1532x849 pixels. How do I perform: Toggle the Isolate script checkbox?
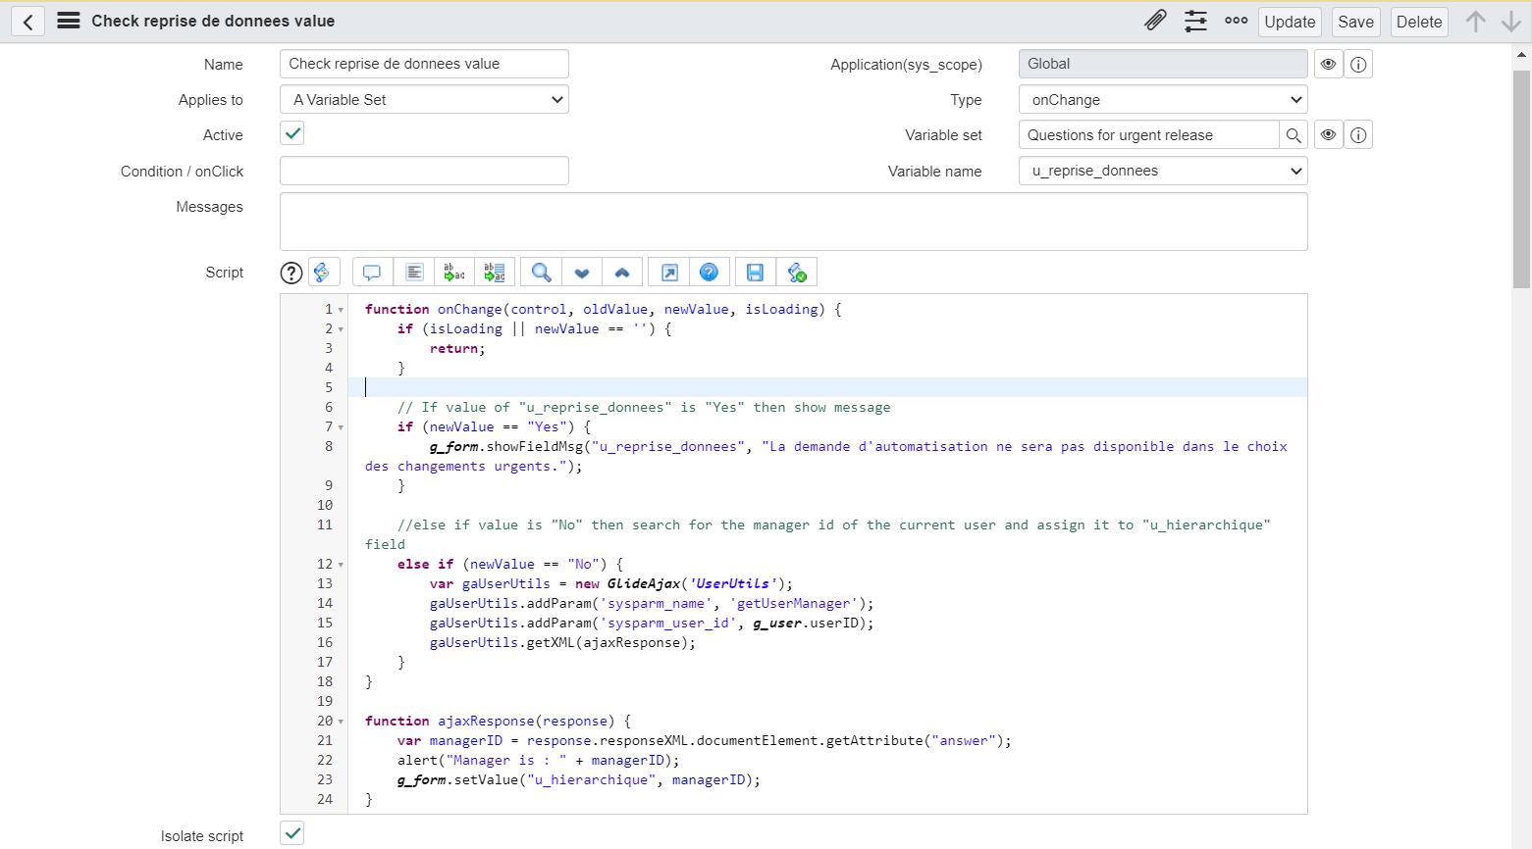pos(292,833)
